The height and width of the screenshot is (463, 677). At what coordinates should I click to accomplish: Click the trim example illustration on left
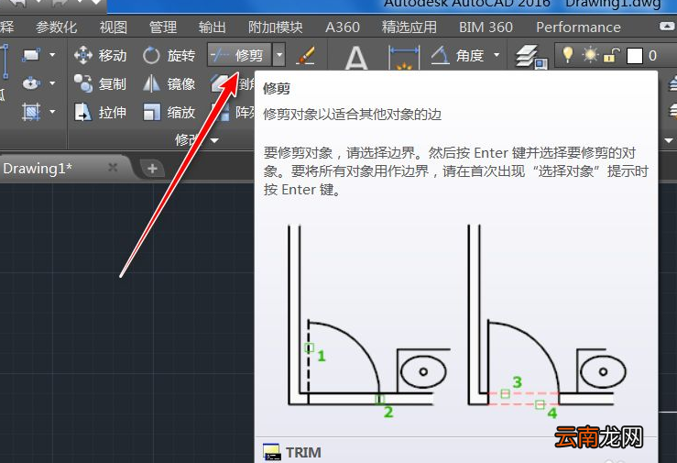click(x=369, y=321)
